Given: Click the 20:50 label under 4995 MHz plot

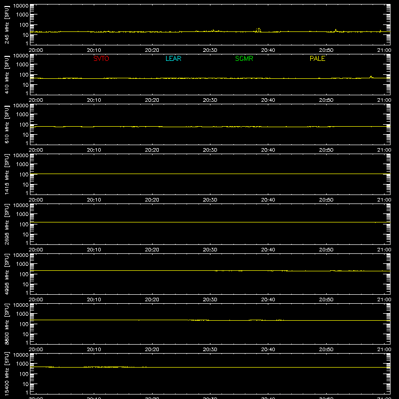Looking at the screenshot, I should [x=326, y=300].
